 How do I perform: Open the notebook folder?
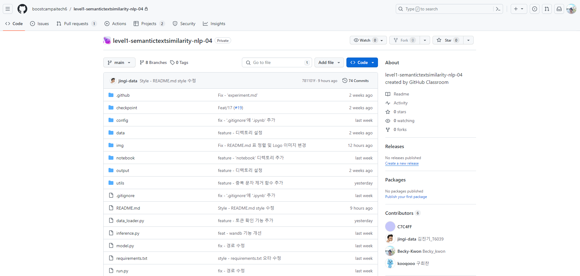(125, 158)
